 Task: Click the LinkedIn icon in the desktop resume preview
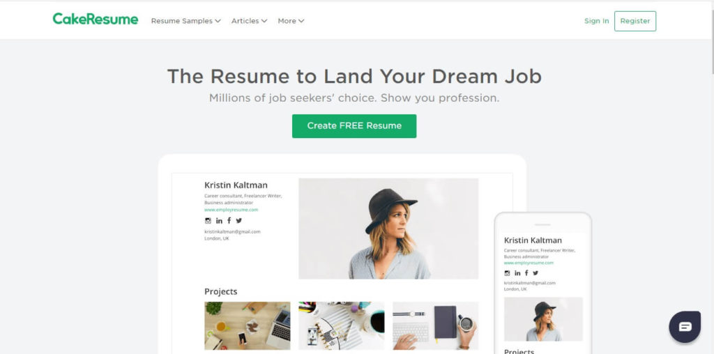[219, 221]
